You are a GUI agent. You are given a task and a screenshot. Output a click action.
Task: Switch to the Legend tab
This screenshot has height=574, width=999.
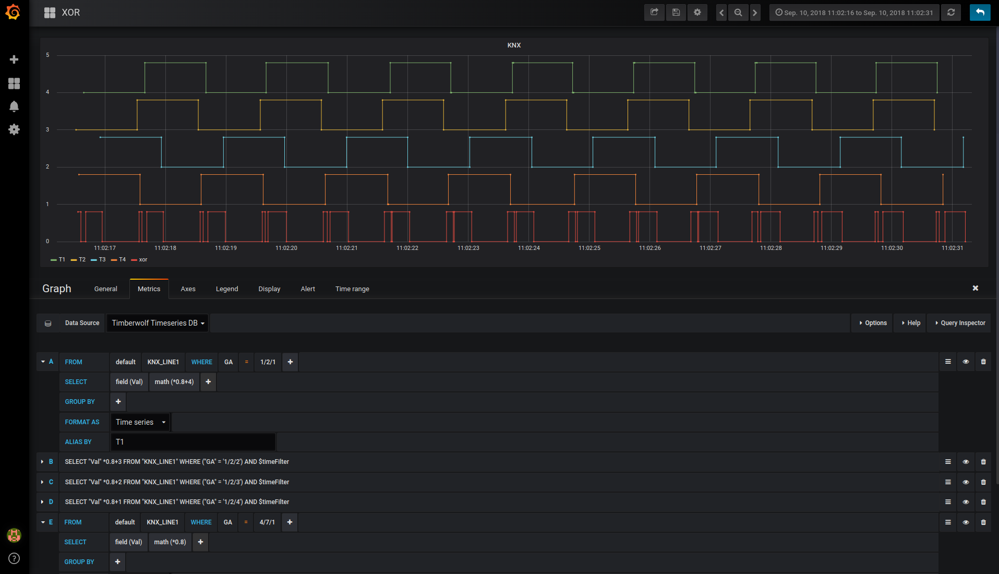pos(227,289)
